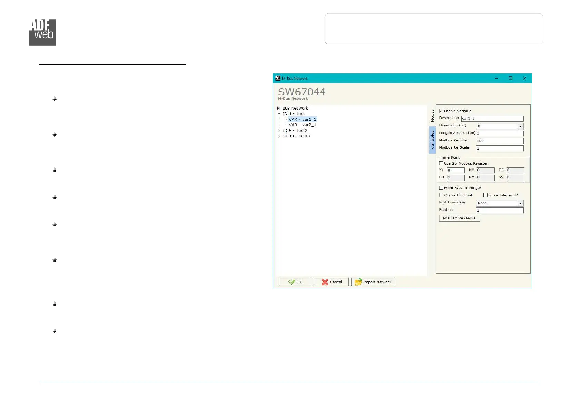This screenshot has height=410, width=581.
Task: Check the Force Integer 32 box
Action: (x=485, y=195)
